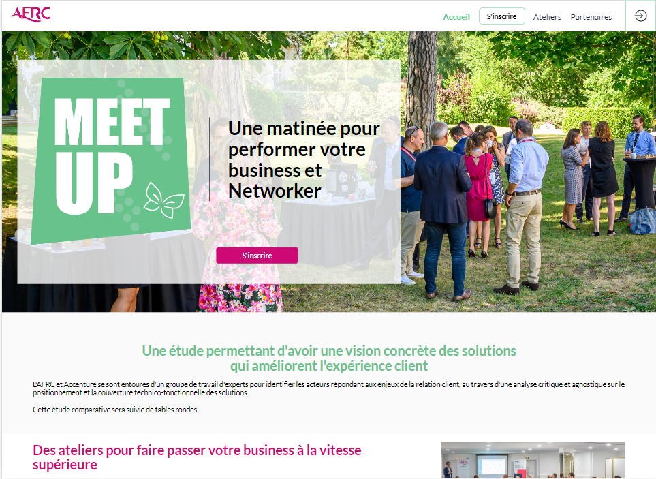Go to the Accueil menu item
The image size is (656, 479).
click(456, 17)
